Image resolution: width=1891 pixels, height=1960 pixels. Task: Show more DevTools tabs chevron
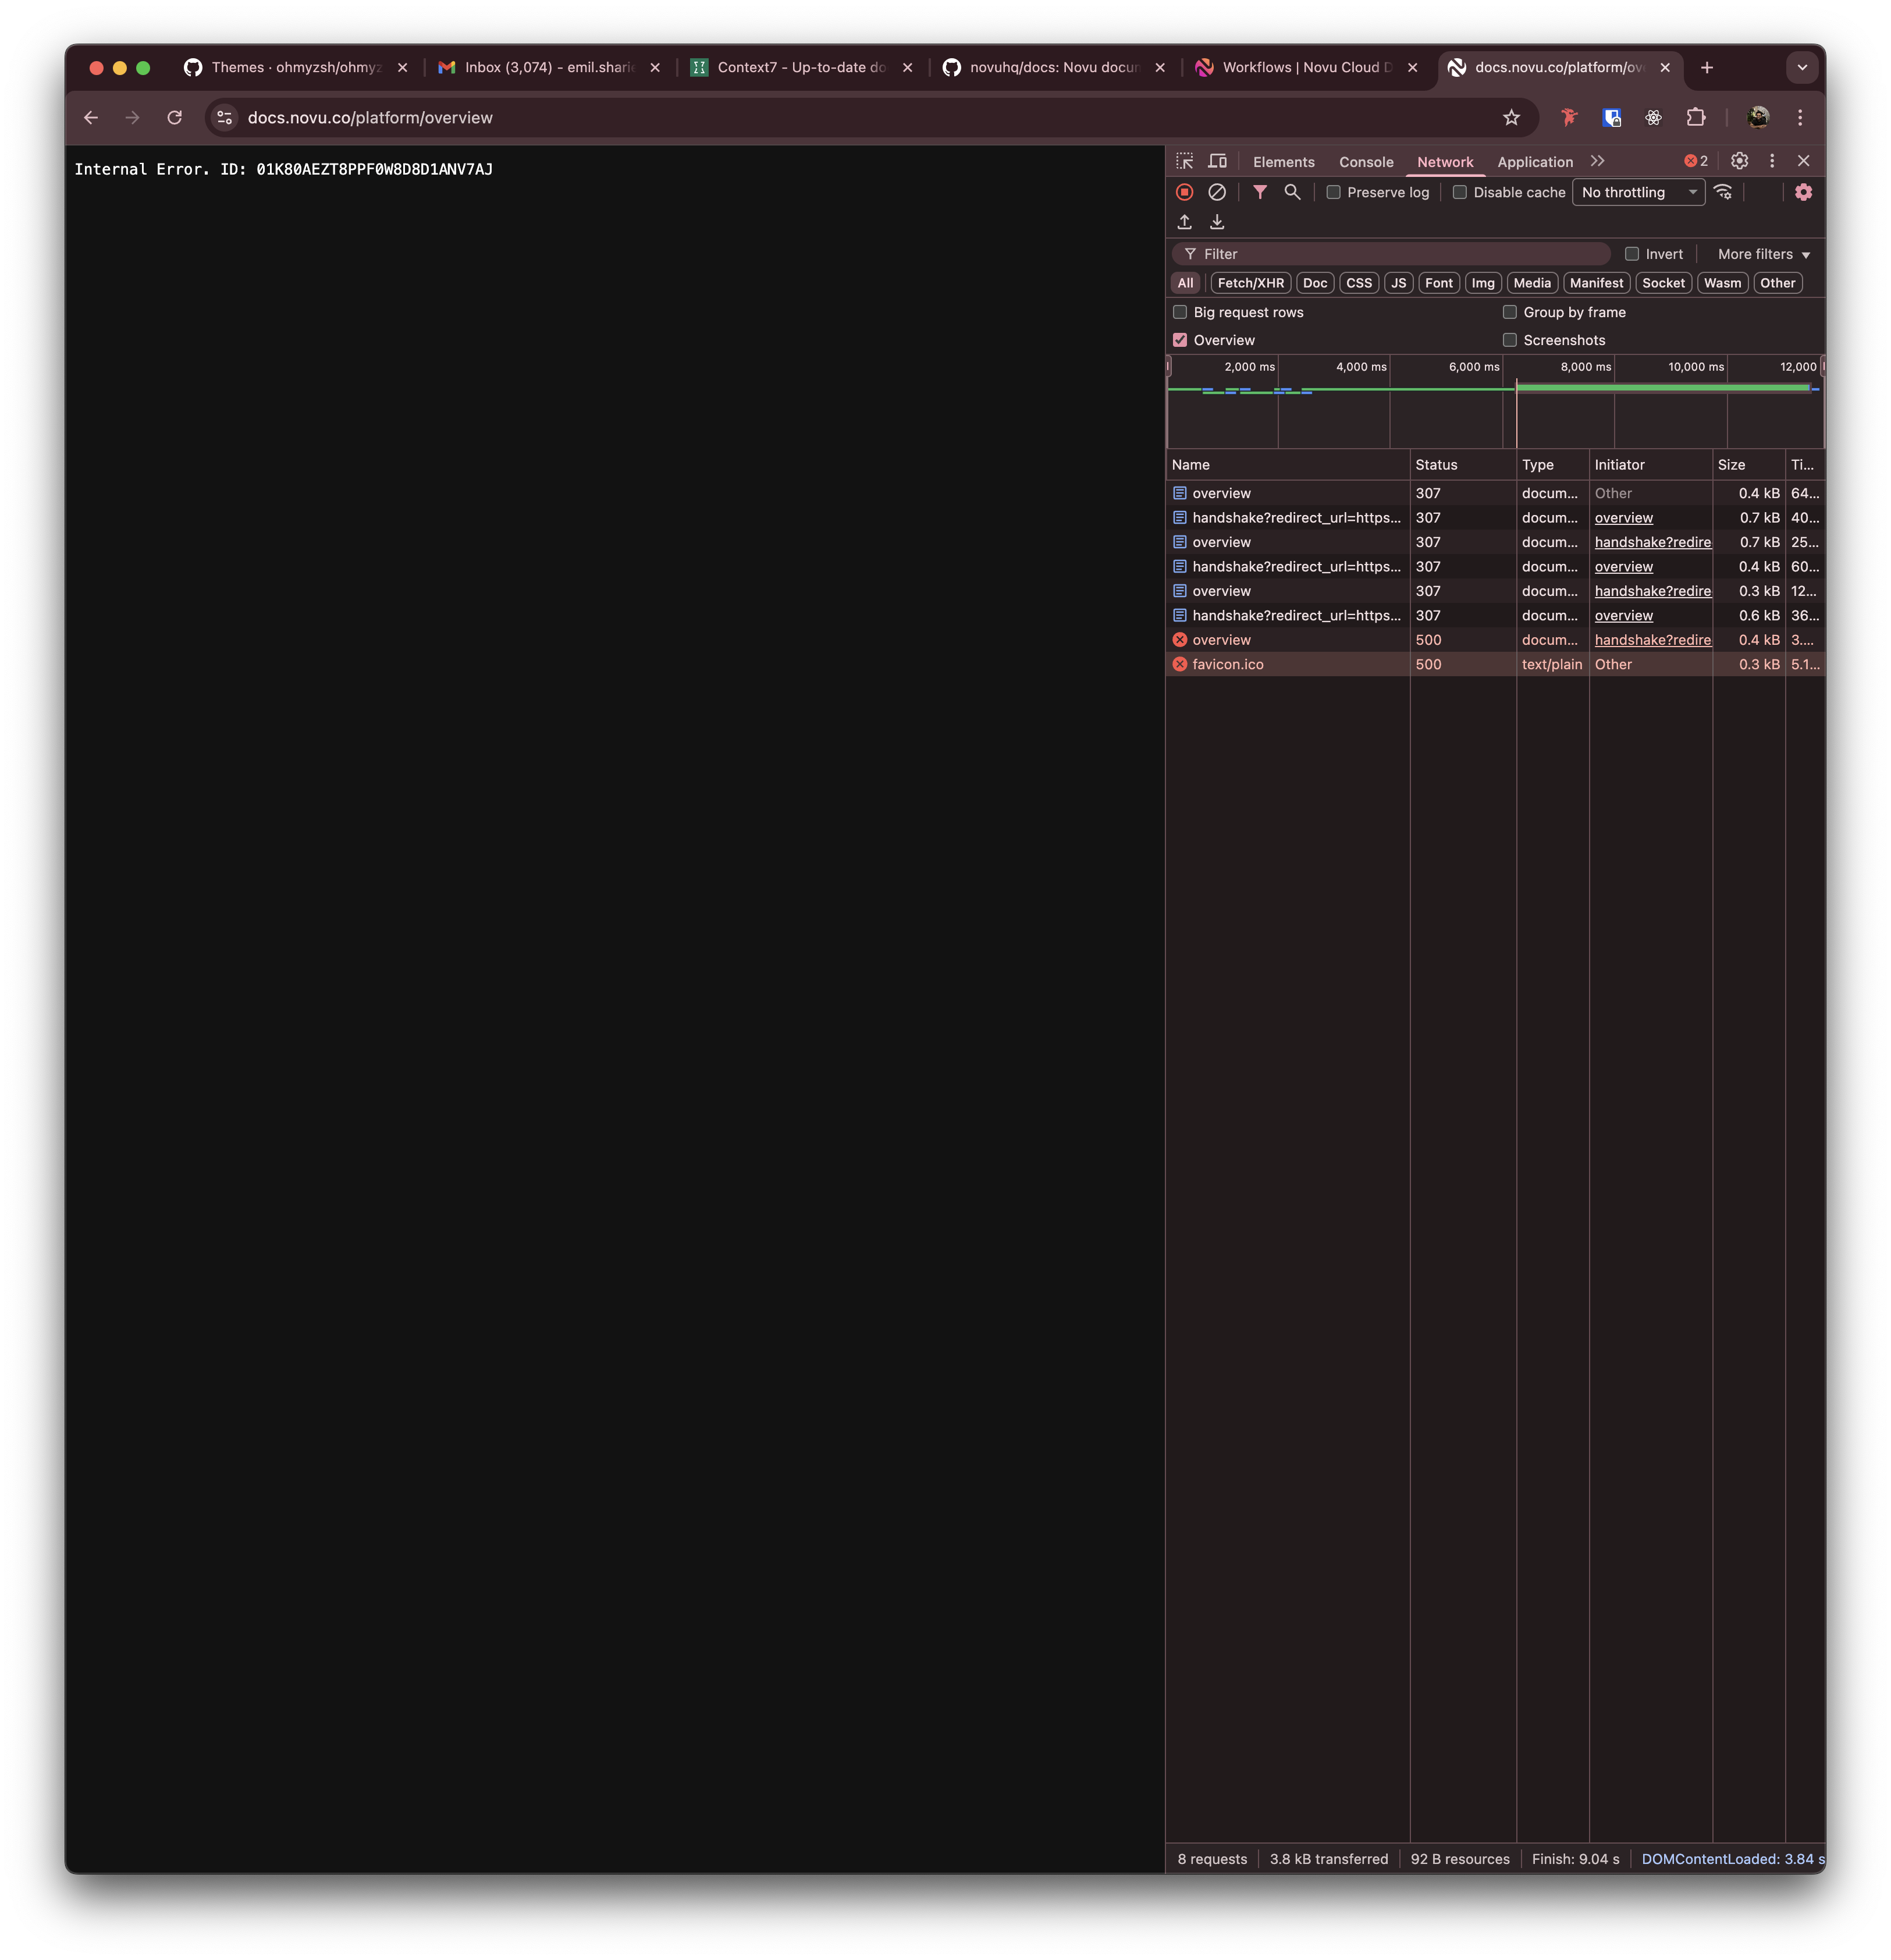(1597, 161)
